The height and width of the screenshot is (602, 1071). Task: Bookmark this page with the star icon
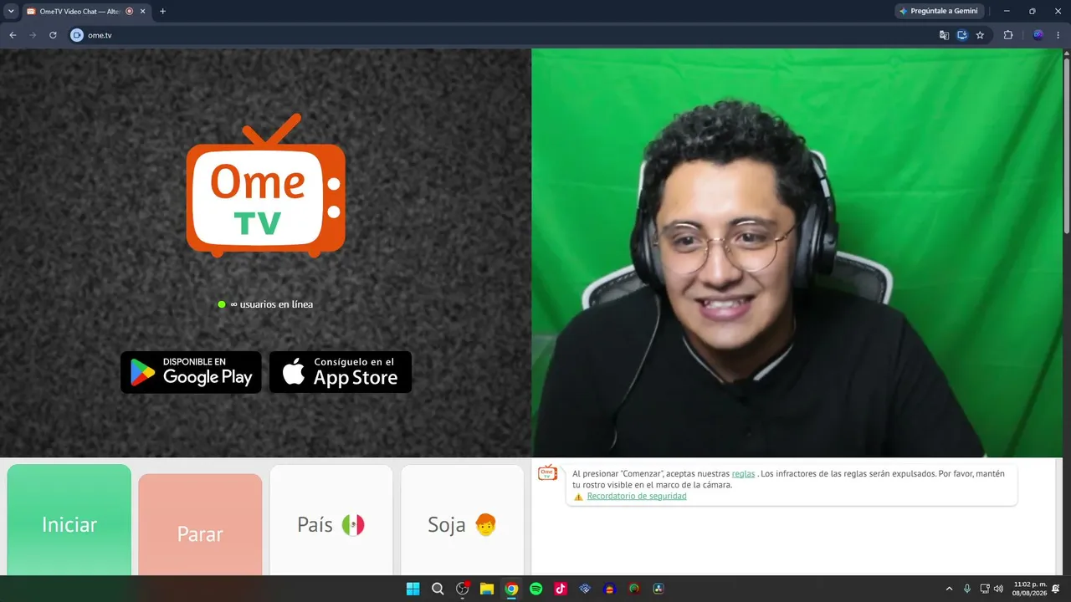[980, 35]
